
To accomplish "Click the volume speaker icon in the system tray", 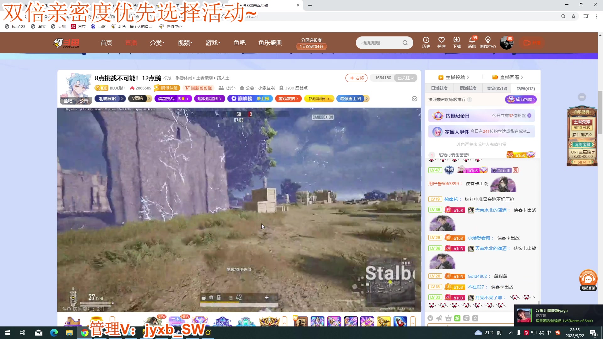I will pyautogui.click(x=541, y=333).
